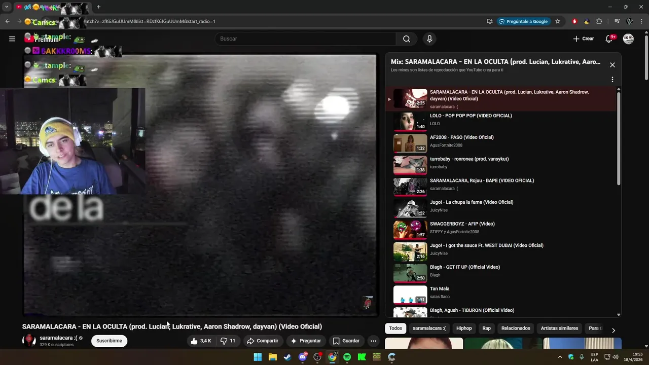Viewport: 649px width, 365px height.
Task: Select the Artistas similares filter chip
Action: pos(559,328)
